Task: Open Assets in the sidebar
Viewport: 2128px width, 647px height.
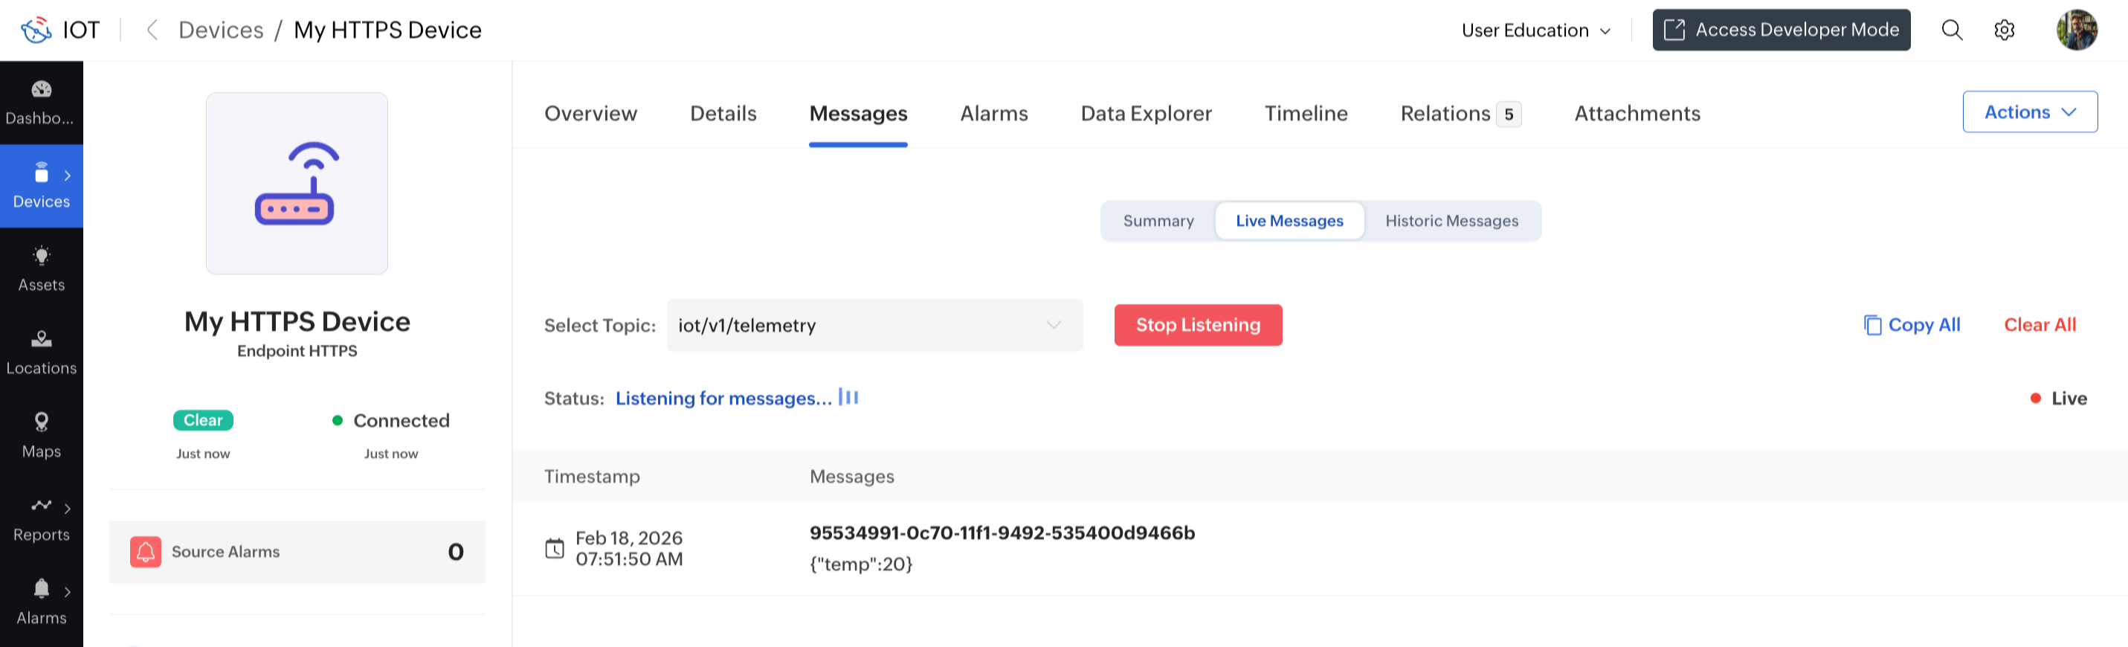Action: [42, 268]
